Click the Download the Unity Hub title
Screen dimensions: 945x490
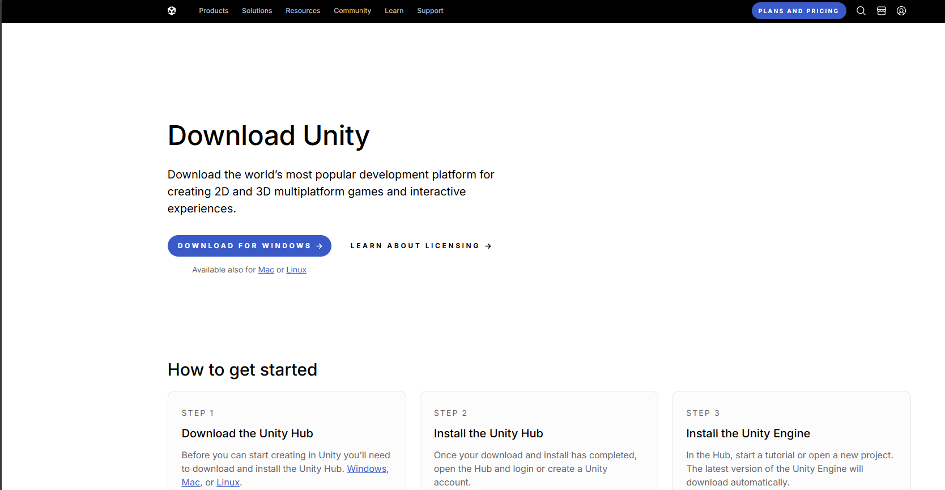coord(248,433)
